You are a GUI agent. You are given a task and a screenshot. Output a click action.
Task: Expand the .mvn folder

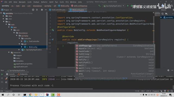click(4, 19)
